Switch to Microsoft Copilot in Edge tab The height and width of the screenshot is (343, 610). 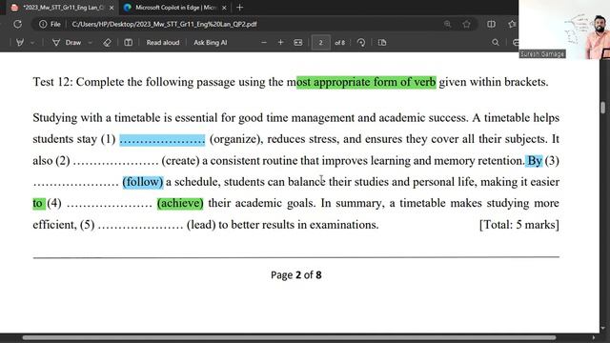coord(175,8)
